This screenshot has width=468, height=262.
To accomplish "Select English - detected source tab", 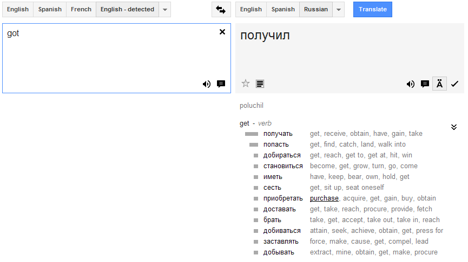I will pyautogui.click(x=128, y=10).
